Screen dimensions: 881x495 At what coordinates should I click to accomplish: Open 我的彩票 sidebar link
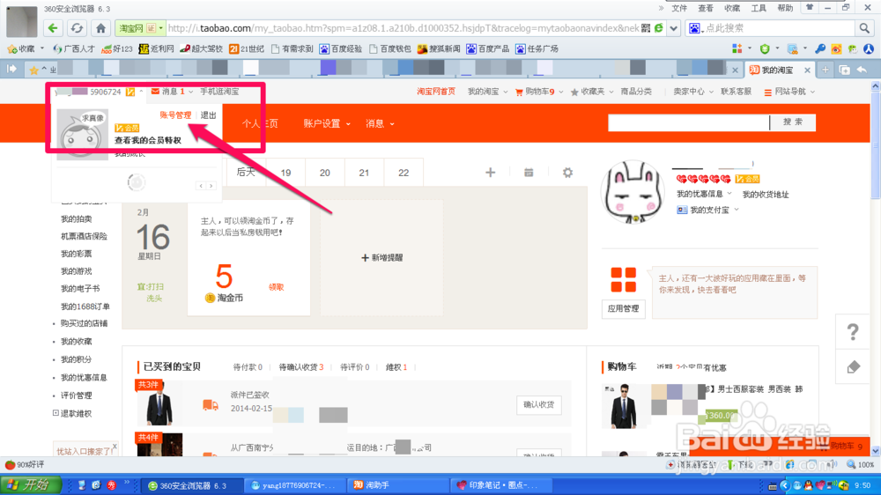pos(76,254)
